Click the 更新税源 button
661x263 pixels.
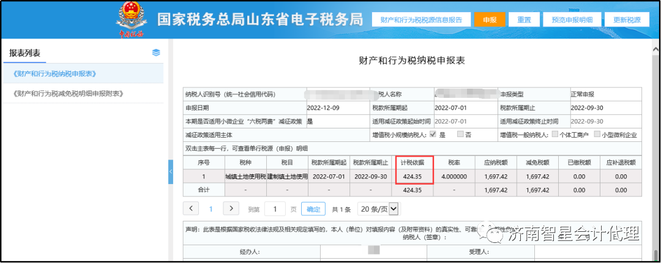[627, 20]
